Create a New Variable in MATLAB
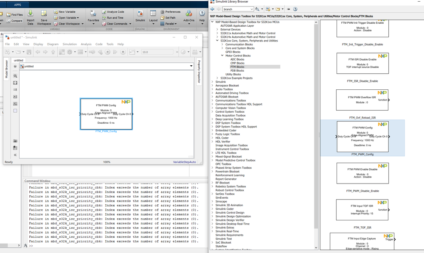424x253 pixels. pyautogui.click(x=65, y=12)
